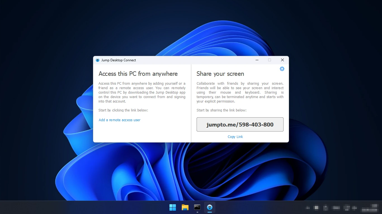Open the Windows Start menu
This screenshot has width=382, height=214.
coord(173,207)
